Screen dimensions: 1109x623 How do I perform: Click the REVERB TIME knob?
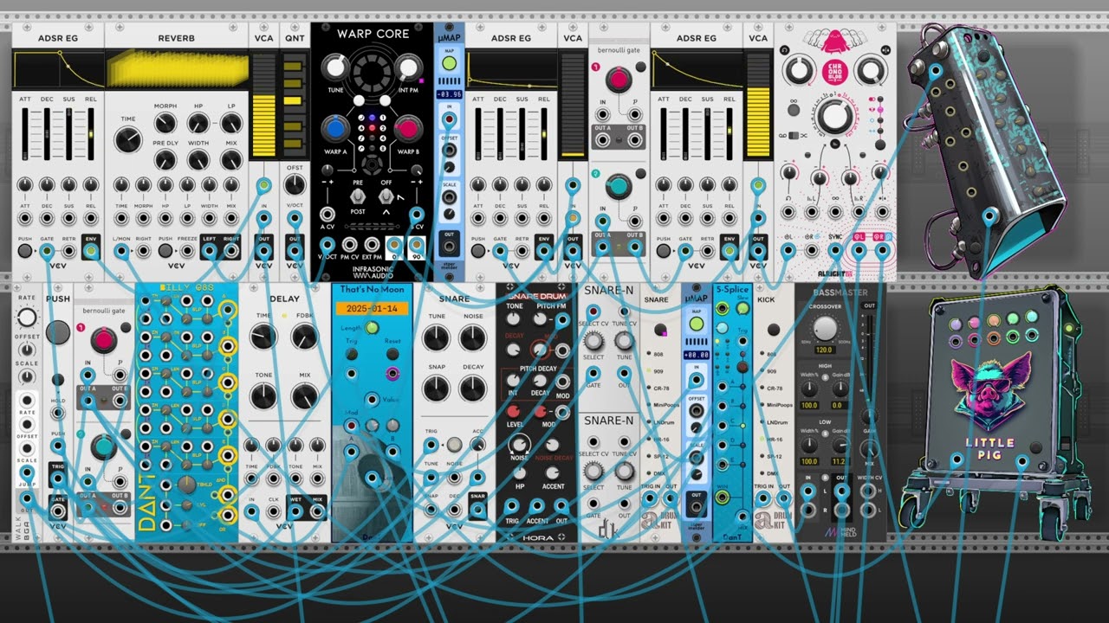pyautogui.click(x=127, y=140)
